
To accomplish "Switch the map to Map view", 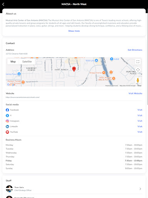I will point(13,61).
